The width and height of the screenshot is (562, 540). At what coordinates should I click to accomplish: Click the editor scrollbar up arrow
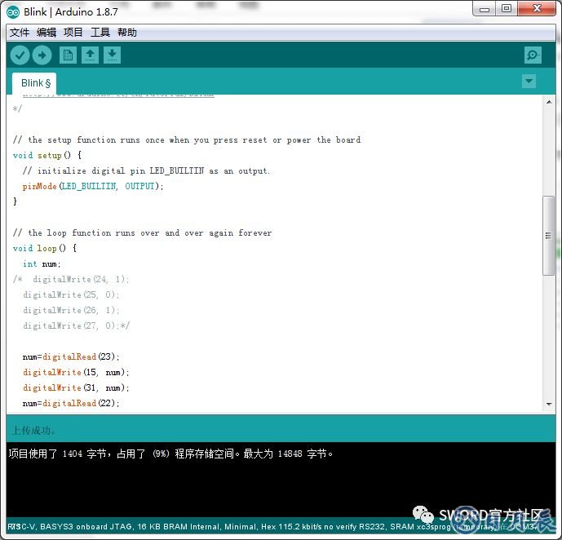click(x=549, y=101)
